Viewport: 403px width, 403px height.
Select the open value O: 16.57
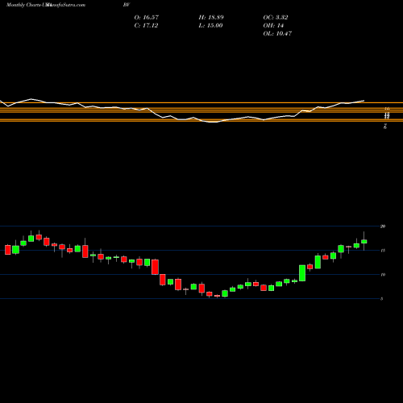click(x=147, y=17)
